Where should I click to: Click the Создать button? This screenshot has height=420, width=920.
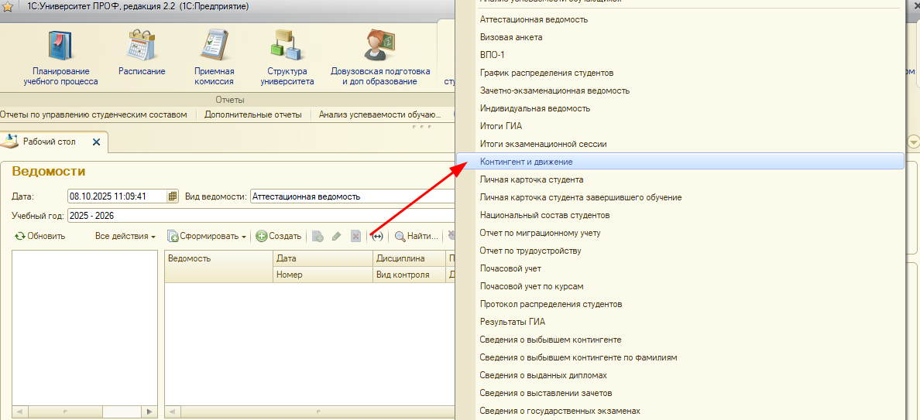(x=279, y=236)
